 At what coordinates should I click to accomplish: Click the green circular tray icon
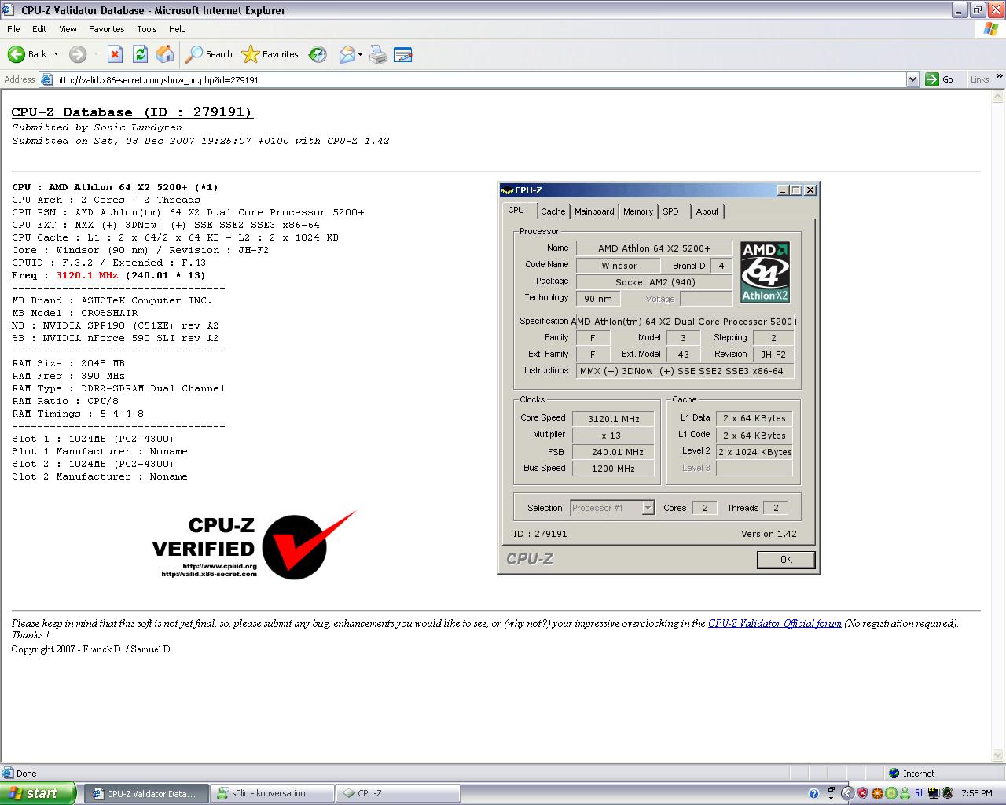[890, 793]
